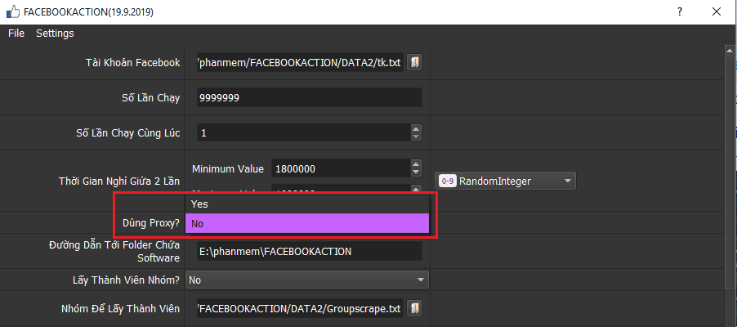737x327 pixels.
Task: Open the RandomInteger type dropdown
Action: point(506,181)
